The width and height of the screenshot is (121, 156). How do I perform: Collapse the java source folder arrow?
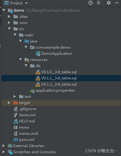pos(21,41)
